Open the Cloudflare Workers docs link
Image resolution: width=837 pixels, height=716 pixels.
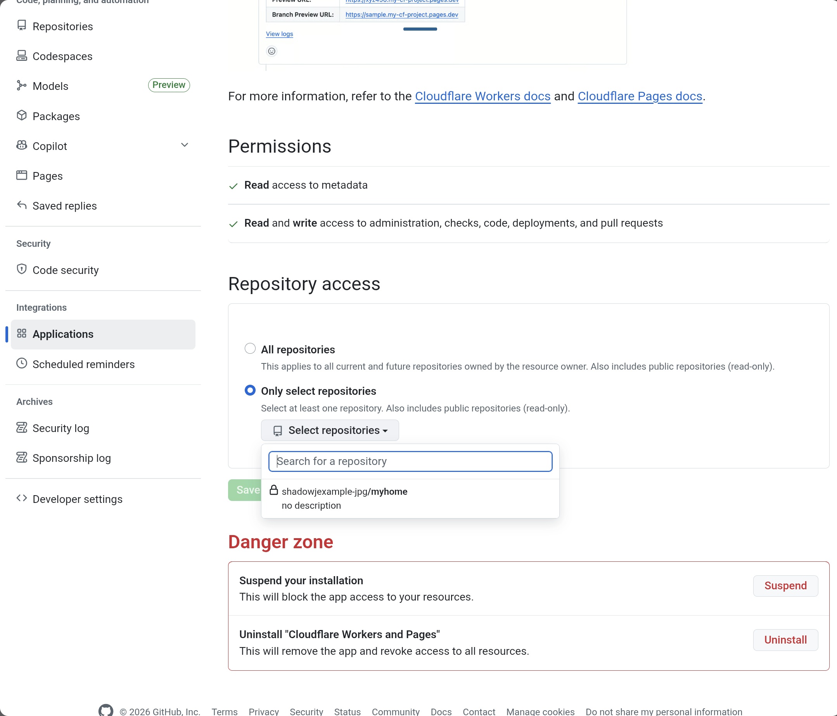pos(482,96)
